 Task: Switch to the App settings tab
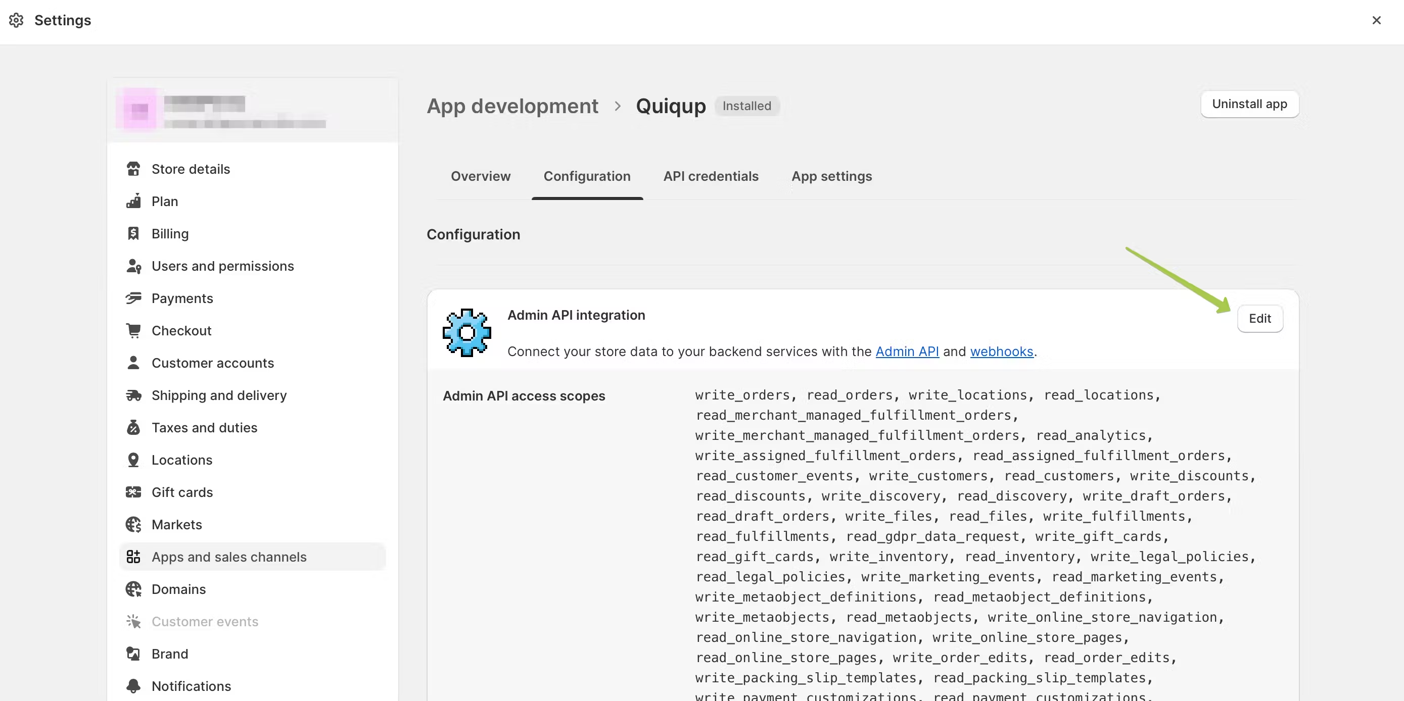831,176
